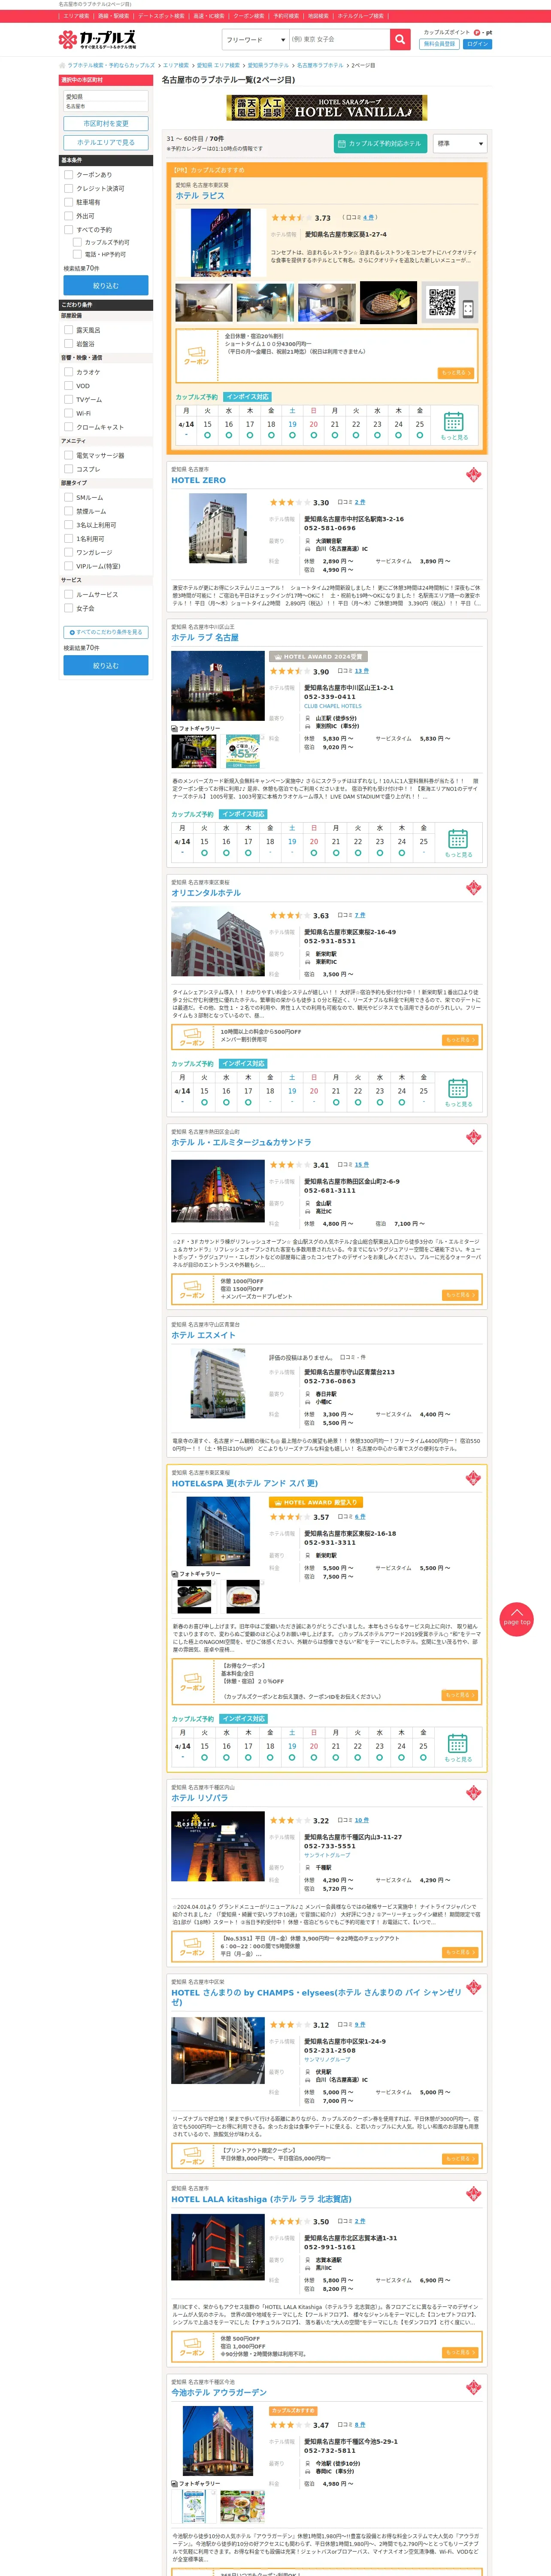551x2576 pixels.
Task: Click the 無料会員登録 button
Action: [439, 44]
